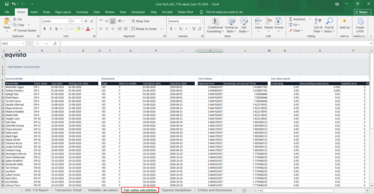The image size is (374, 194).
Task: Create a PDF with Adobe
Action: 360,25
